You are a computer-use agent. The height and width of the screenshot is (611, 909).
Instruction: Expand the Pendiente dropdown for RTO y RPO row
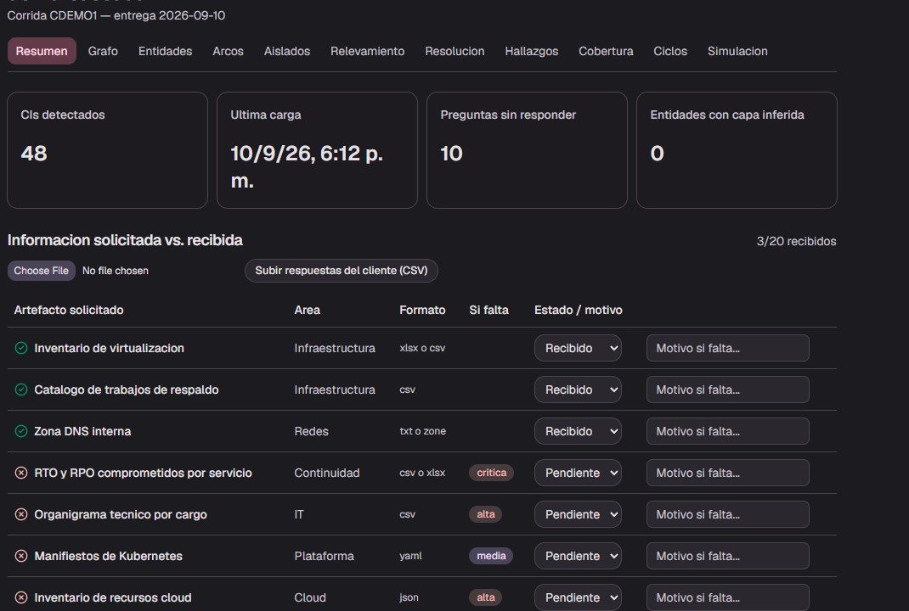pyautogui.click(x=578, y=474)
